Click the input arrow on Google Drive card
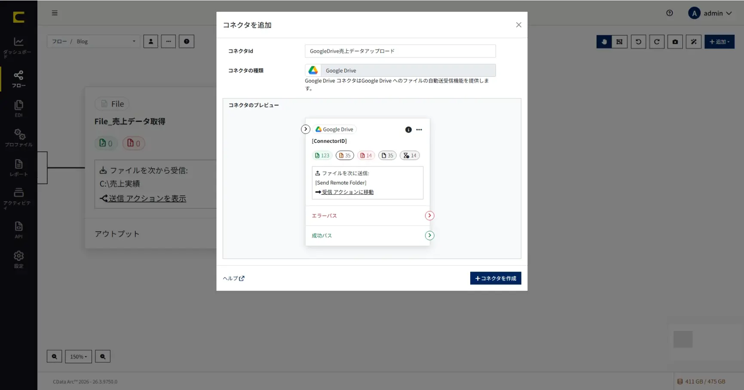 tap(306, 129)
